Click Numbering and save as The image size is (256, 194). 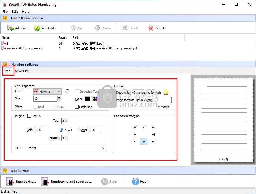point(66,182)
